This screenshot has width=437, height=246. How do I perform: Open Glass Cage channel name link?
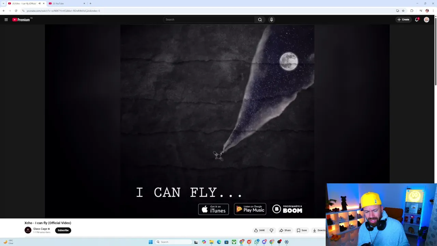[40, 229]
